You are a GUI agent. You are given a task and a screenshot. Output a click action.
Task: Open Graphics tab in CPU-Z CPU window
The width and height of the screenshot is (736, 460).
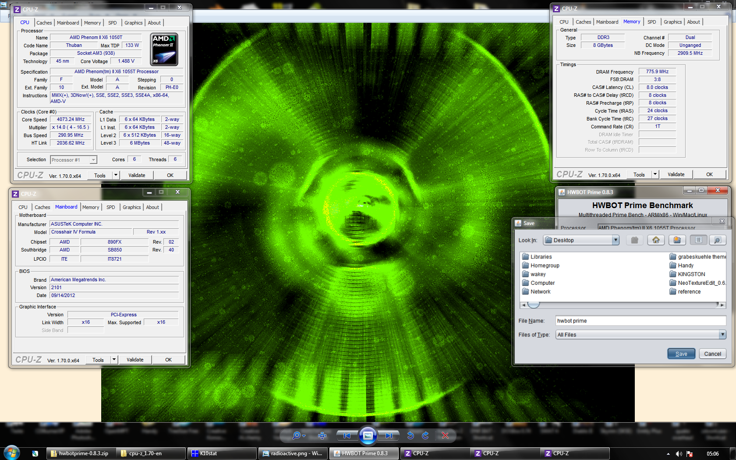(133, 23)
